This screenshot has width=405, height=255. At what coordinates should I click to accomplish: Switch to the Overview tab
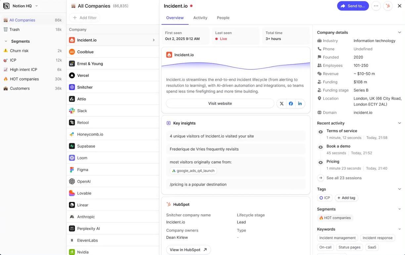point(175,18)
